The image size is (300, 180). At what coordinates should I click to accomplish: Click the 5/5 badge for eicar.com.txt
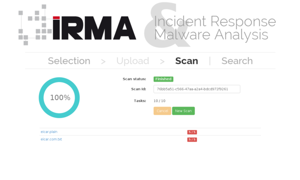click(192, 139)
